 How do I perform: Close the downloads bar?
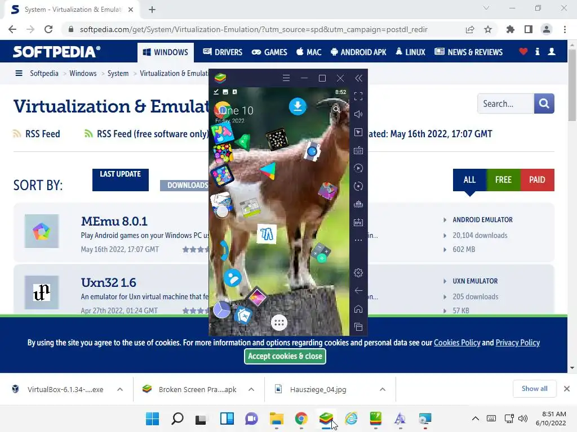point(567,389)
